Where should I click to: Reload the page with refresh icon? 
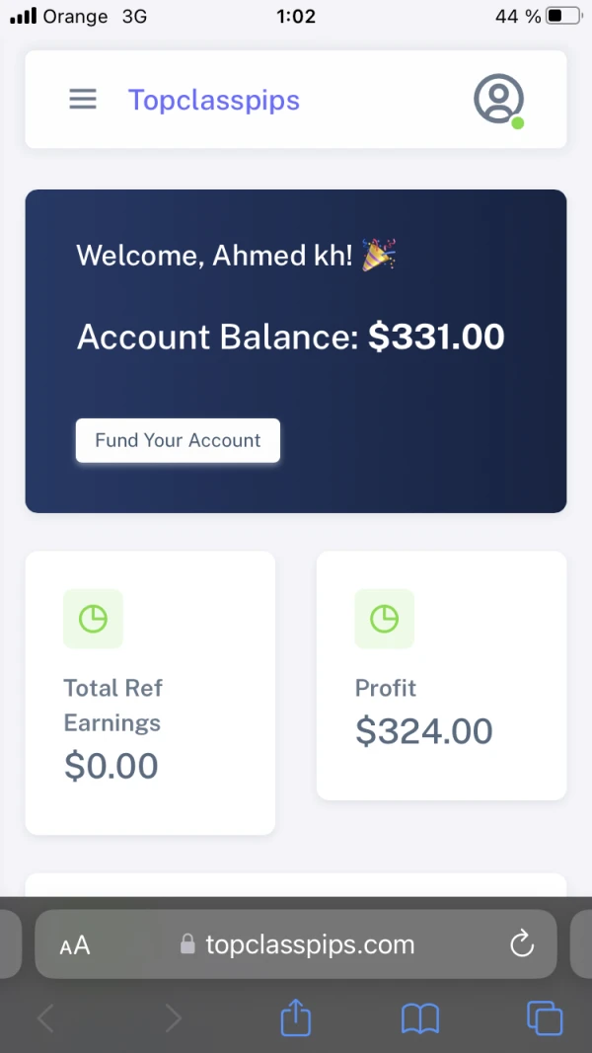click(522, 944)
